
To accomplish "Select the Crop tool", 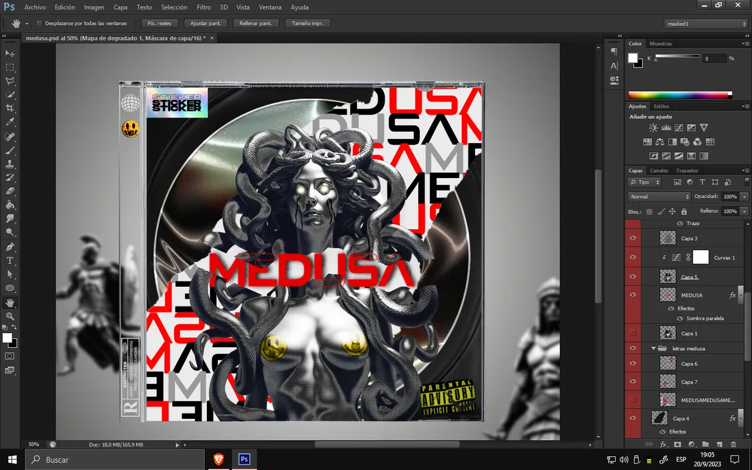I will 10,108.
